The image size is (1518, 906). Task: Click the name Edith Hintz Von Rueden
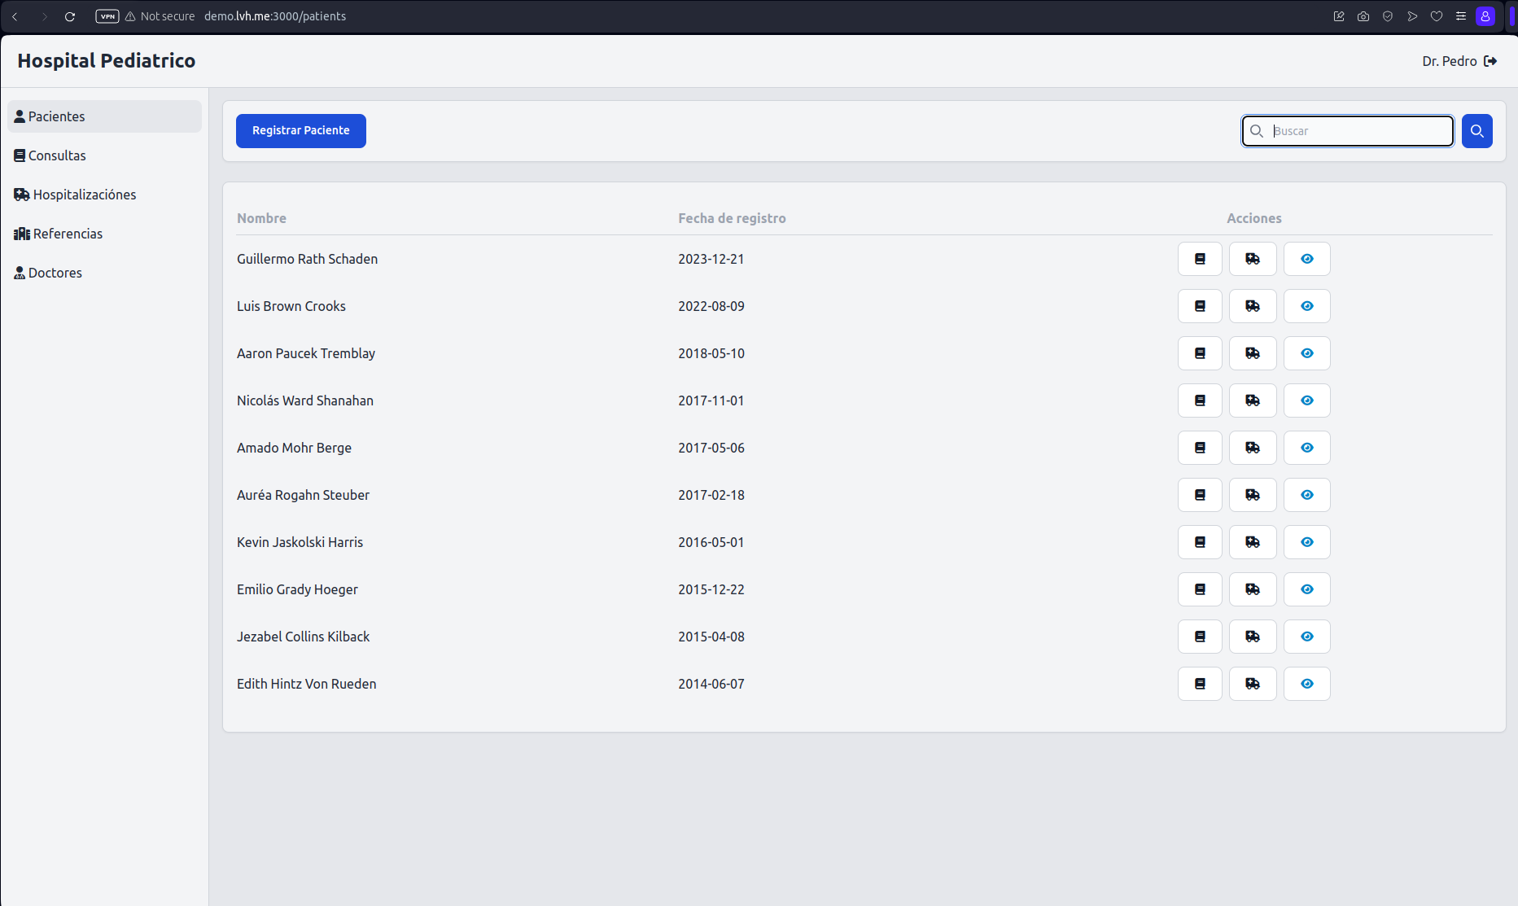pos(306,684)
